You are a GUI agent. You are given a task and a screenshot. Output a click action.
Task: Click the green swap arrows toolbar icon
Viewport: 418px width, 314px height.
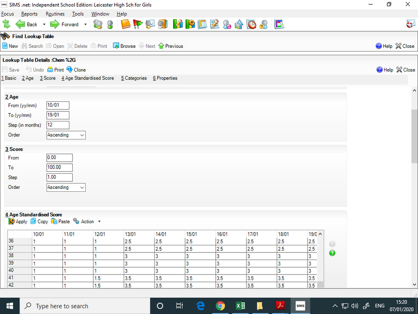click(6, 24)
